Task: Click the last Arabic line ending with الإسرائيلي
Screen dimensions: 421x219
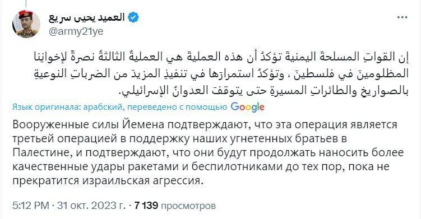Action: [x=264, y=90]
